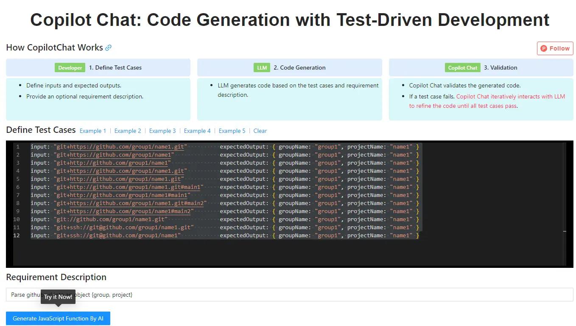The width and height of the screenshot is (576, 326).
Task: Open link https://github.com/group1/name1.git on line 1
Action: coord(127,147)
